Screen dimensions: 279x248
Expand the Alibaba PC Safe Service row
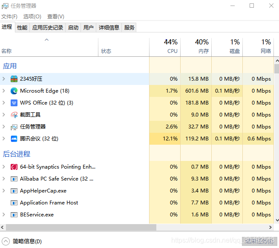pos(4,179)
